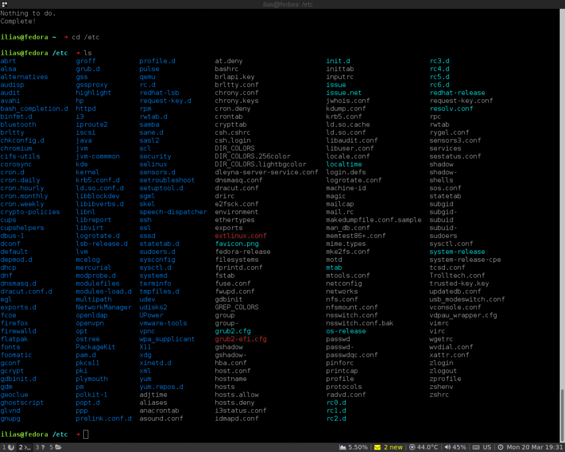Select the 'bash_completion.d' directory name
Screen dimensions: 565x452
34,108
